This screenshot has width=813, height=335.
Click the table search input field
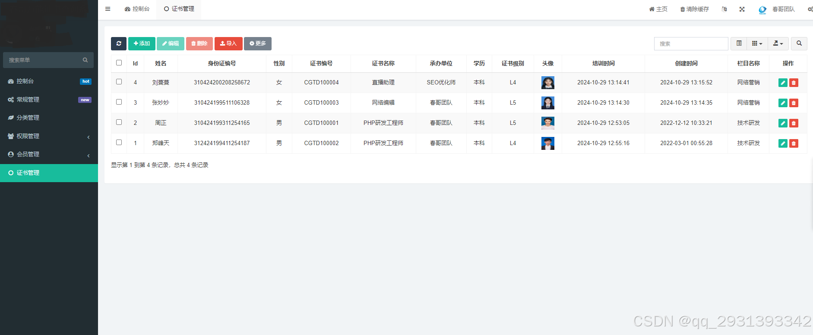(x=691, y=43)
